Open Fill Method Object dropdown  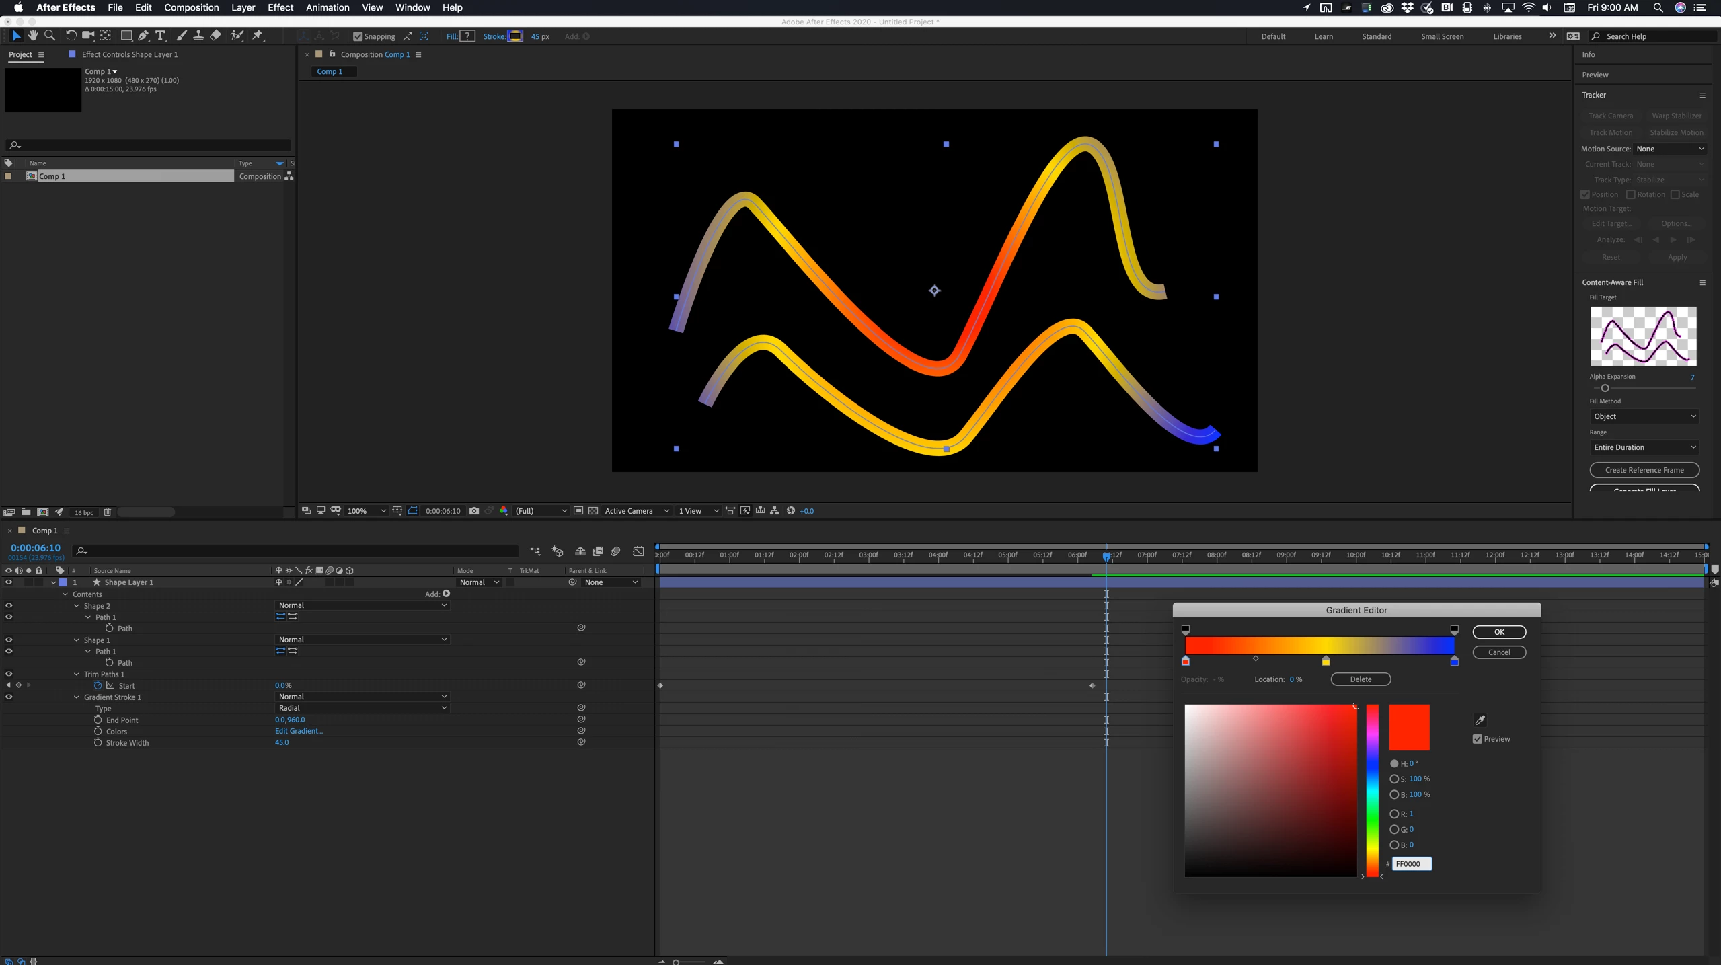1644,416
